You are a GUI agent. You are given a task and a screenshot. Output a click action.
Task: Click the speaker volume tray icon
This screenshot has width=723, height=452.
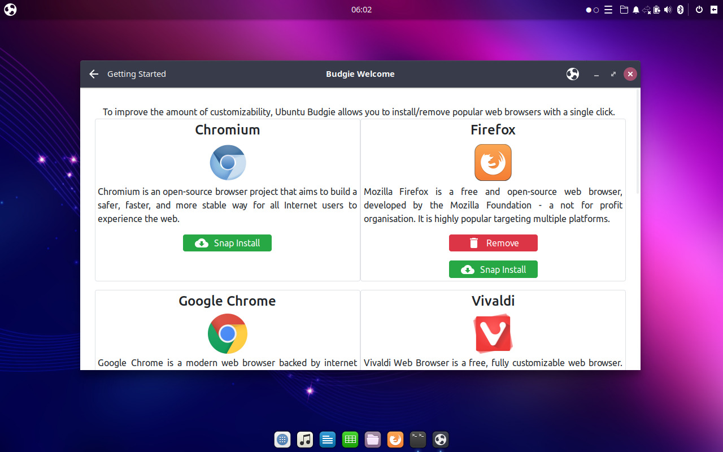point(668,10)
